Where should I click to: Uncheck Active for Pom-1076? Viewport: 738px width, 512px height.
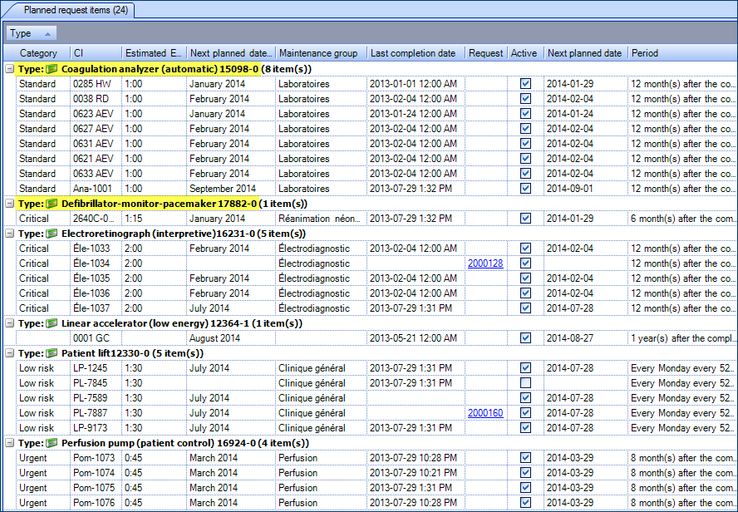point(526,503)
